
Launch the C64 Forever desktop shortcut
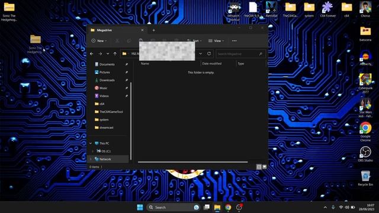click(x=327, y=9)
